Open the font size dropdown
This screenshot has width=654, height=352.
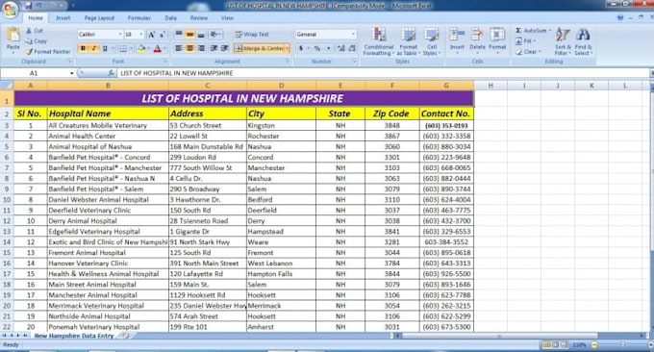point(141,35)
